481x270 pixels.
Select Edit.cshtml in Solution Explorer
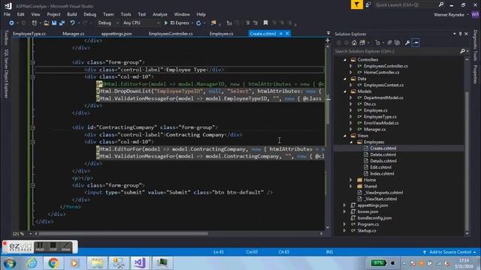tap(380, 167)
